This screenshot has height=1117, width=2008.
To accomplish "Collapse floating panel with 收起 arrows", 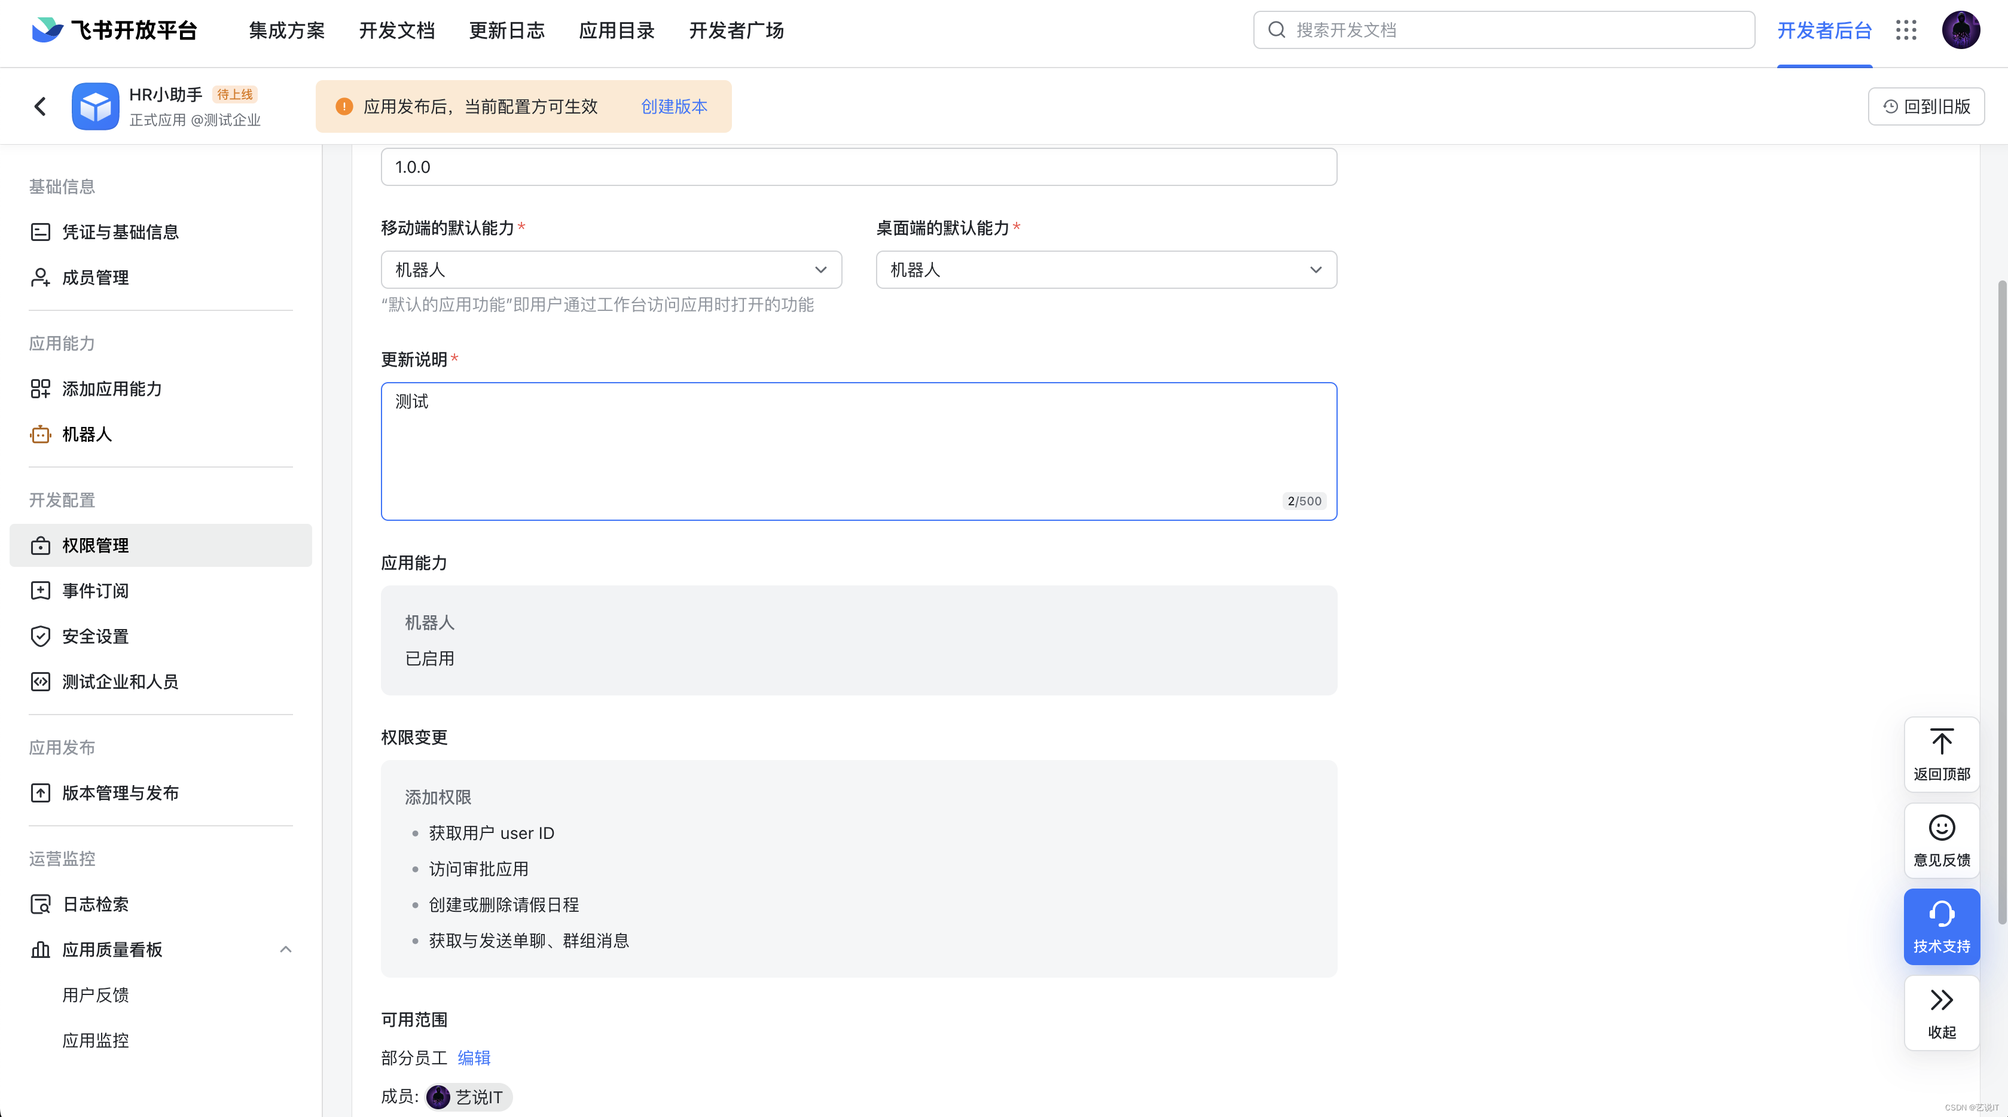I will coord(1941,1012).
